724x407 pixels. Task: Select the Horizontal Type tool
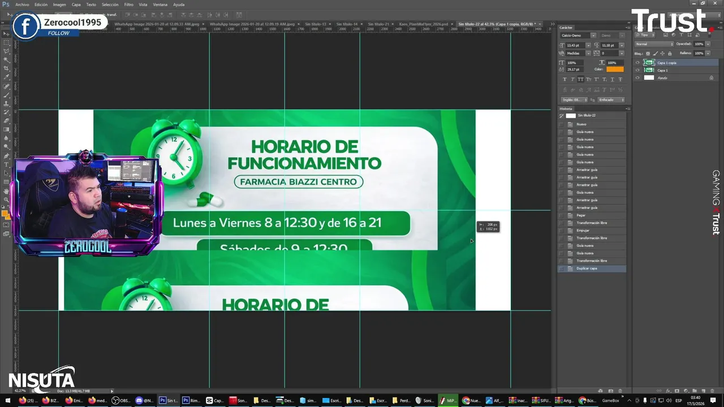[x=7, y=164]
